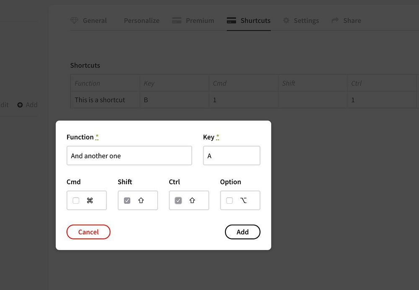Viewport: 419px width, 290px height.
Task: Open the Personalize tab
Action: tap(142, 21)
